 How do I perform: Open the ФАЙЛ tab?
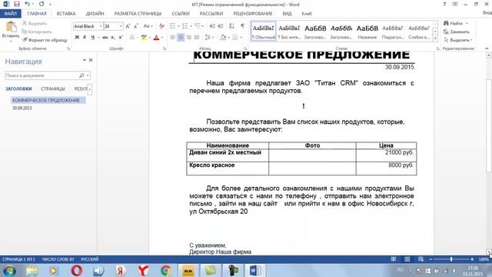(10, 14)
